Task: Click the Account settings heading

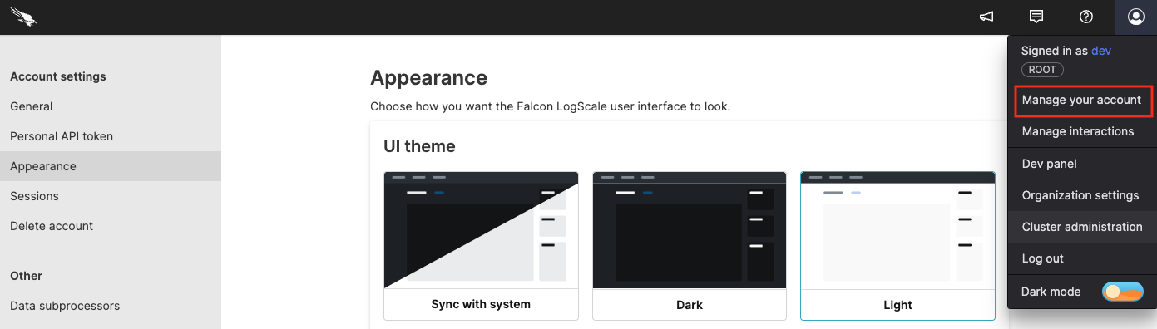Action: pyautogui.click(x=58, y=76)
